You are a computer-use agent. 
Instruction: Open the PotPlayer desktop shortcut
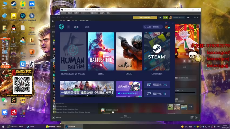tap(14, 17)
